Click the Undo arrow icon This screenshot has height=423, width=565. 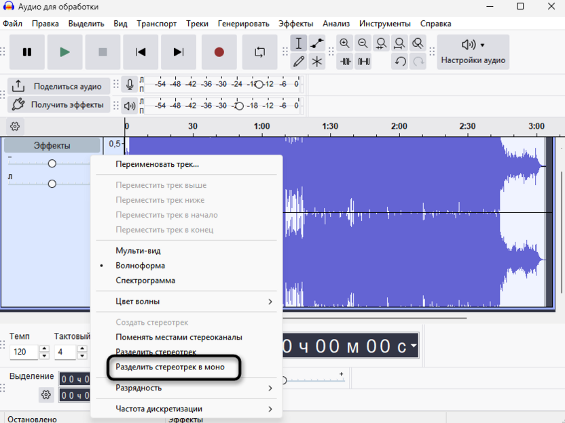point(400,62)
